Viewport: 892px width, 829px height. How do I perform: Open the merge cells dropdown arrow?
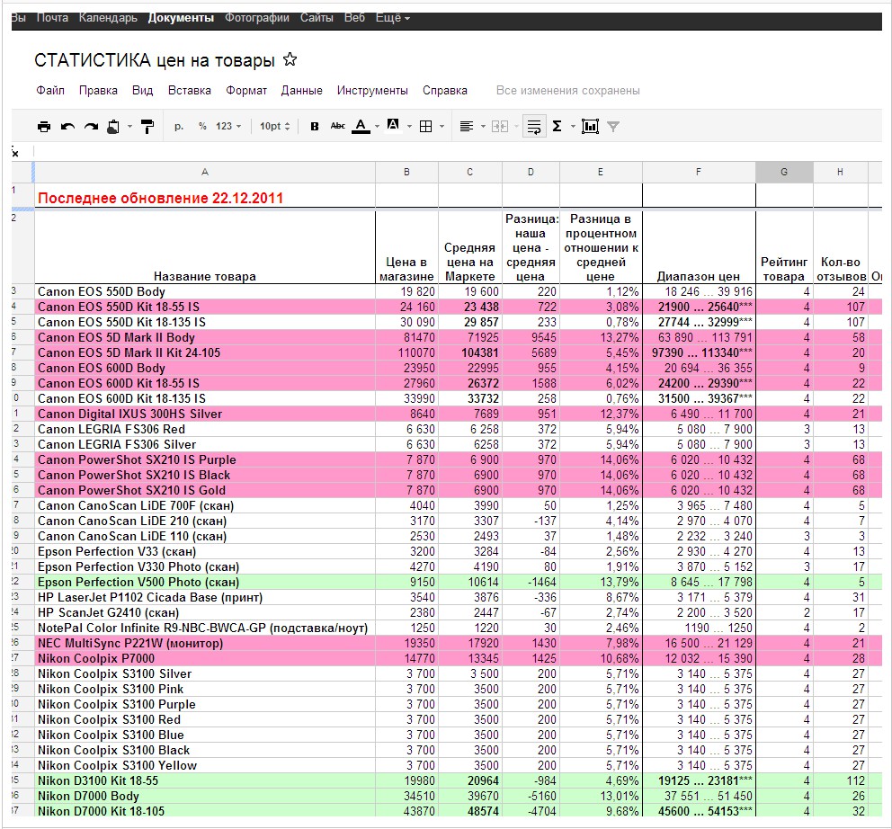516,126
